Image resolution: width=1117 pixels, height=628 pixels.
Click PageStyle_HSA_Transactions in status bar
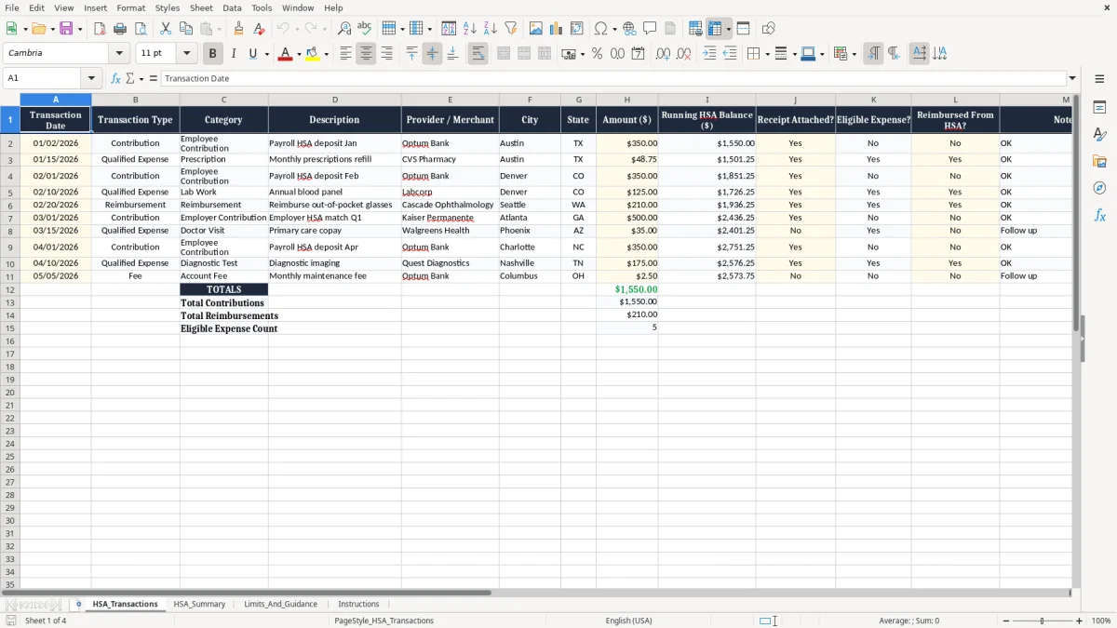coord(384,621)
